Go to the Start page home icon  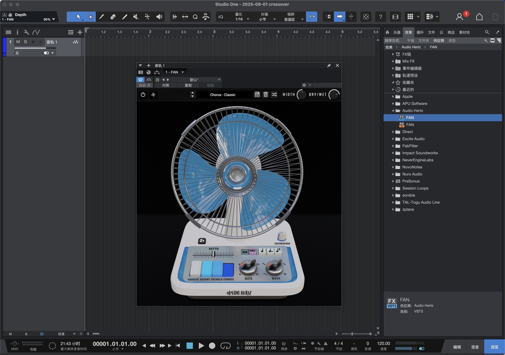[479, 17]
